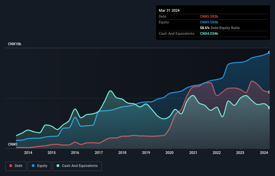Screen dimensions: 275x176
Task: Click the CN¥10b y-axis label
Action: click(x=14, y=44)
